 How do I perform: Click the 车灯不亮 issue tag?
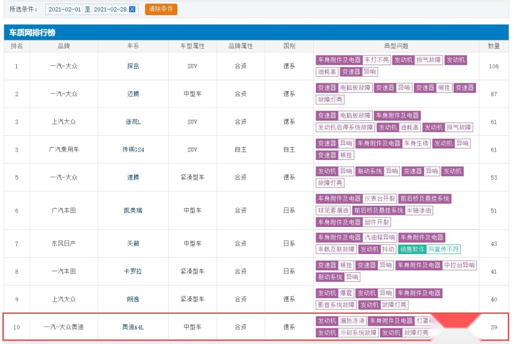(x=376, y=60)
